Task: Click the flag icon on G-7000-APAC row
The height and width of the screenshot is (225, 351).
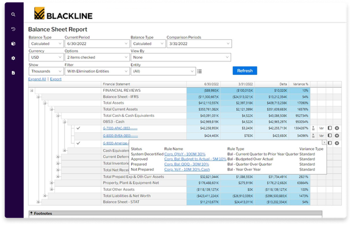Action: coord(313,128)
